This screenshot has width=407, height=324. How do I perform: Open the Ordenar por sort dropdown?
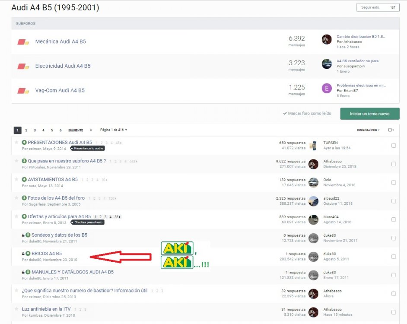(368, 130)
